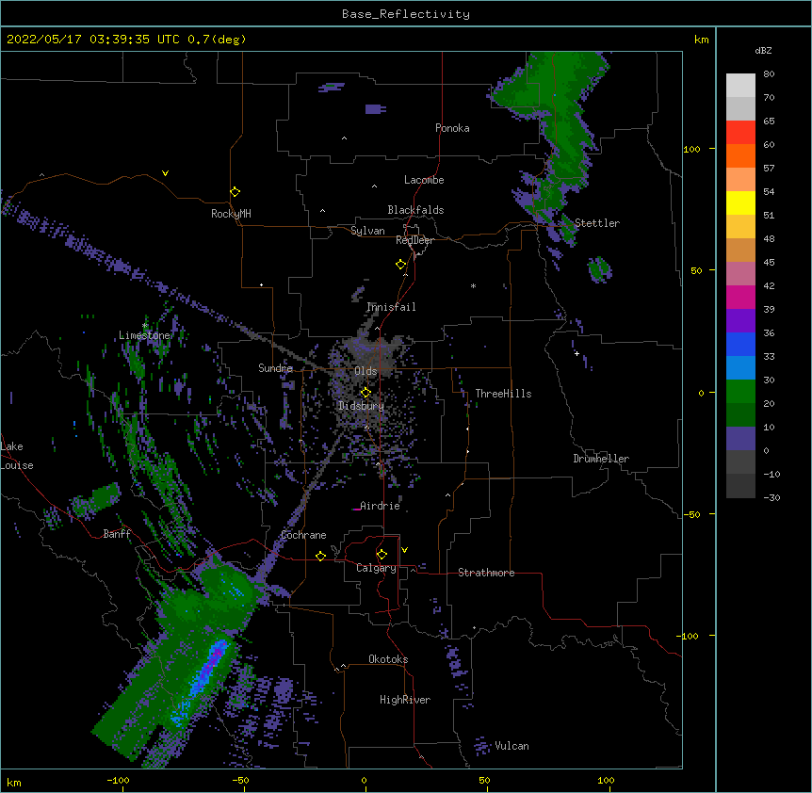Click the Blackfalds town label
Viewport: 812px width, 793px height.
pyautogui.click(x=415, y=210)
